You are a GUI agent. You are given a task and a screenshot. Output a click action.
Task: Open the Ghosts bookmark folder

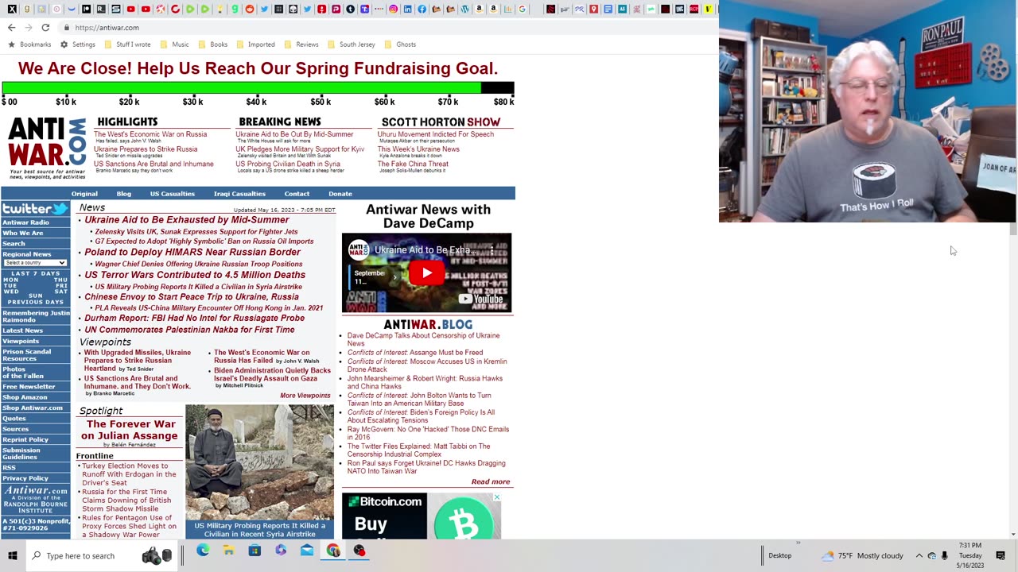click(x=400, y=44)
